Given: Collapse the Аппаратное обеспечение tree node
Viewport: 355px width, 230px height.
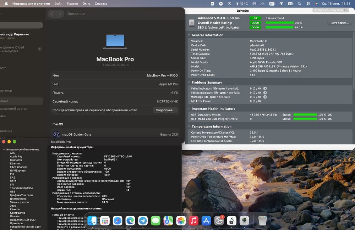Looking at the screenshot, I should [4, 150].
